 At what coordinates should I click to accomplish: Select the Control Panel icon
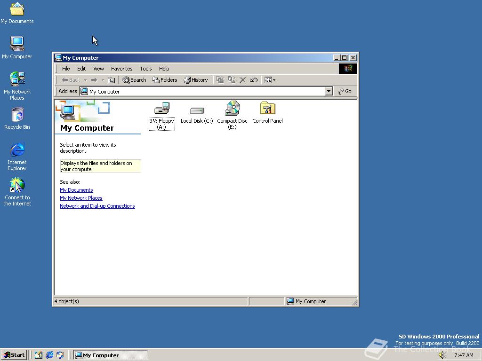point(267,112)
